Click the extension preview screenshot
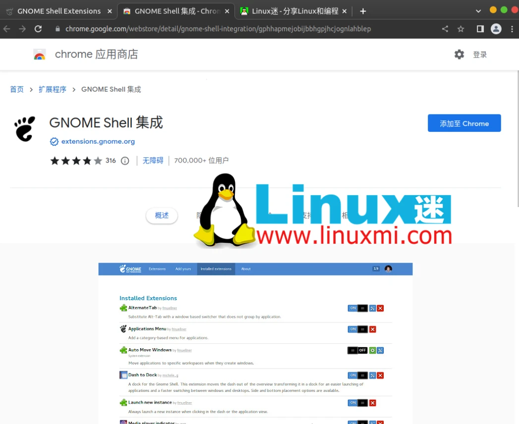This screenshot has height=424, width=519. 255,343
